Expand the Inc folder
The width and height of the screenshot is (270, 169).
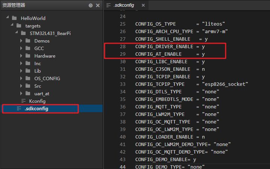21,63
